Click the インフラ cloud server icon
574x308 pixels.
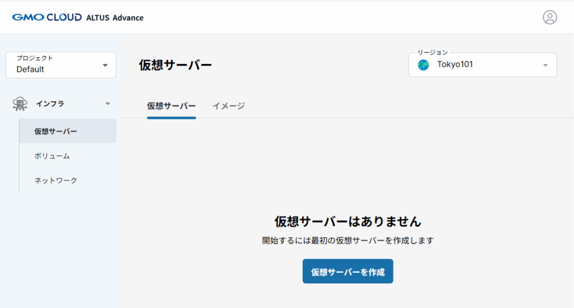click(x=20, y=104)
